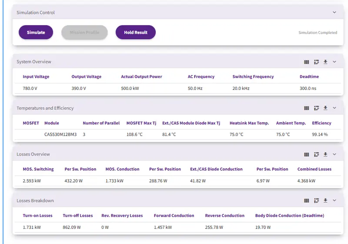This screenshot has width=348, height=244.
Task: Click transpose icon in Temperatures and Efficiency
Action: [x=316, y=108]
